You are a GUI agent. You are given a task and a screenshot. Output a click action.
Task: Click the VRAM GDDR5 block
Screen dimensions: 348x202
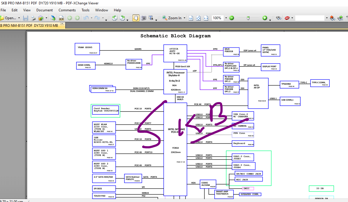click(x=87, y=49)
